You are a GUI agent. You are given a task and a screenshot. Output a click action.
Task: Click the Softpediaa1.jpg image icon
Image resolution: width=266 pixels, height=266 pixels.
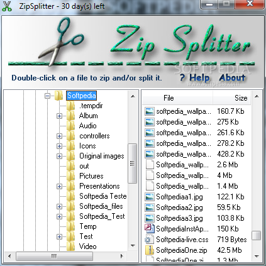[149, 197]
